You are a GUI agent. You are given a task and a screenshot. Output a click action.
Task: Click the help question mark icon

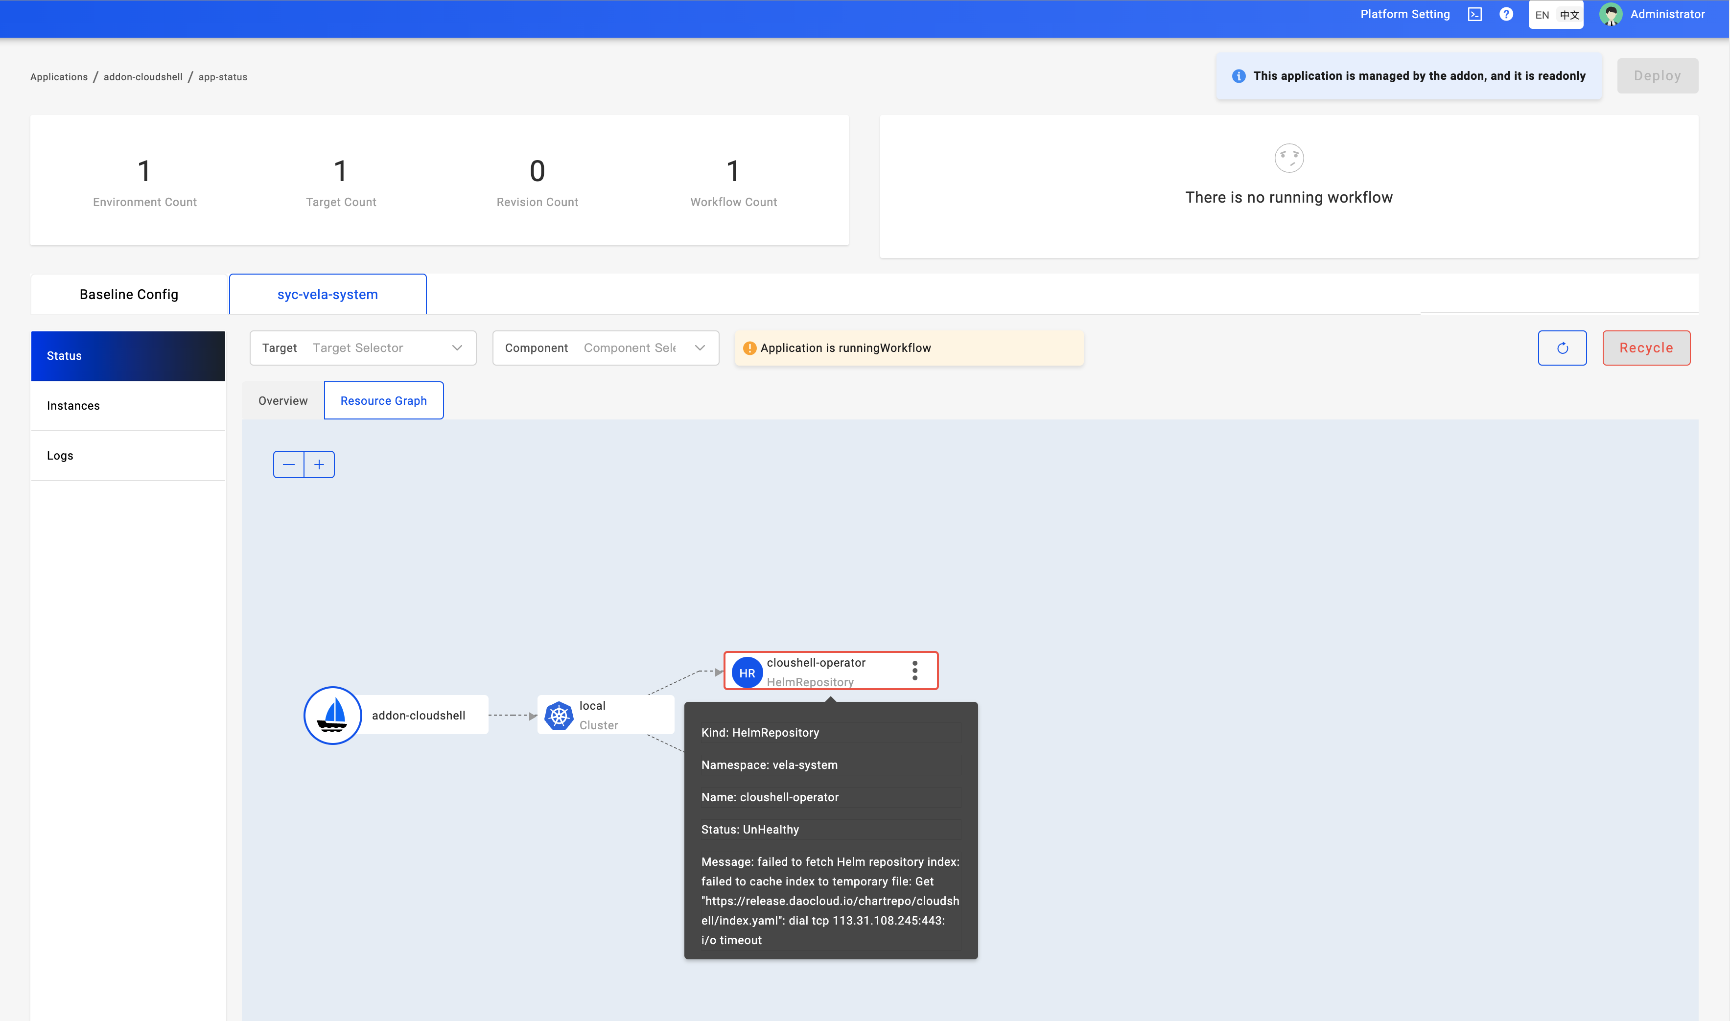1506,14
